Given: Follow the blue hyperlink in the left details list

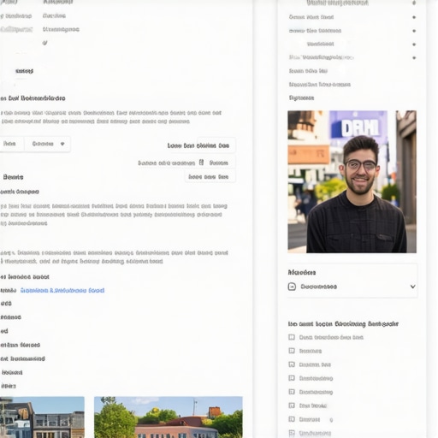Looking at the screenshot, I should (x=62, y=290).
